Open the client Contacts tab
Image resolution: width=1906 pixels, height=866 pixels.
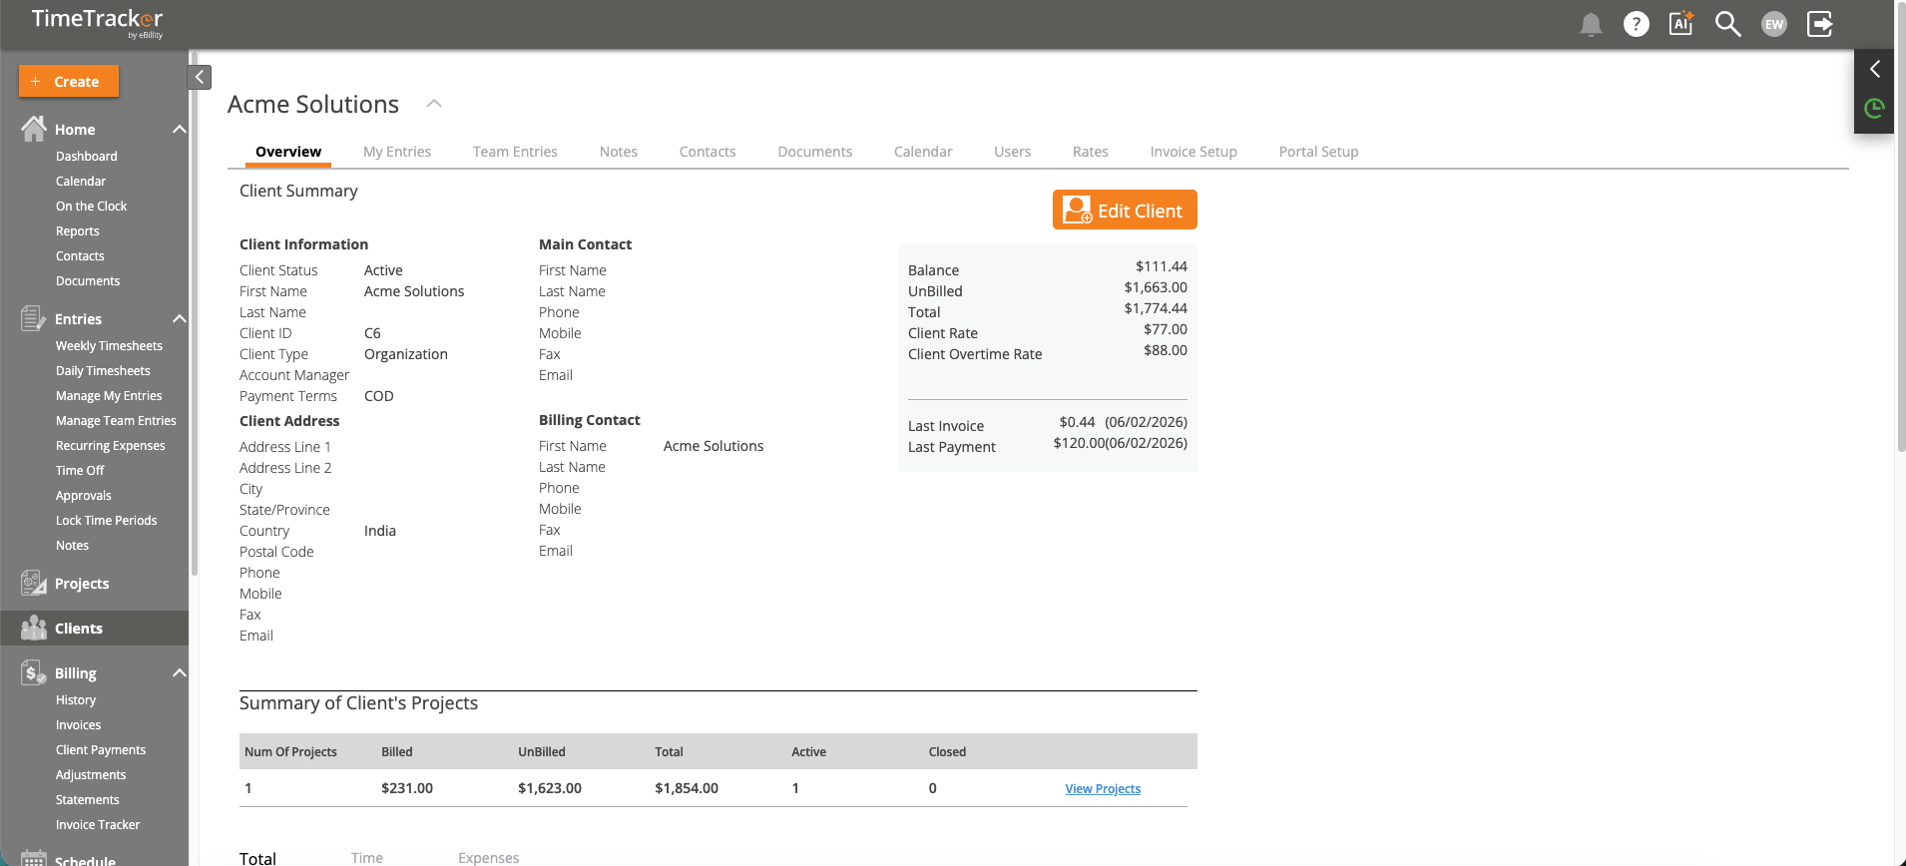click(708, 152)
